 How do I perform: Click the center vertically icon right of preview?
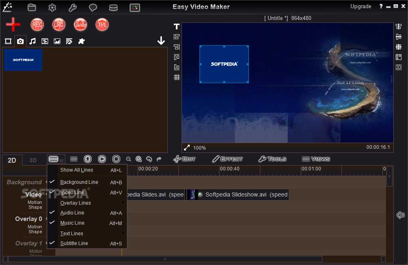(399, 37)
